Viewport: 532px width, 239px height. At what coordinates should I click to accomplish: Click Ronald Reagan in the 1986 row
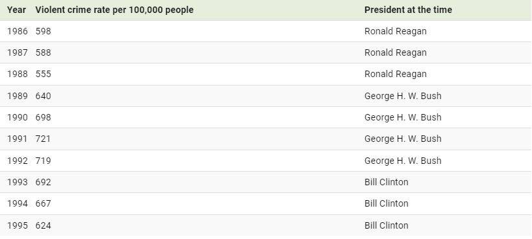(395, 31)
